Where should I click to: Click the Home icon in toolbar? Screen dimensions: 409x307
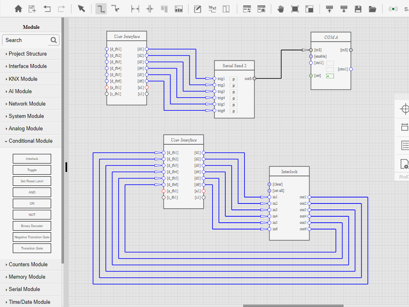pos(18,9)
